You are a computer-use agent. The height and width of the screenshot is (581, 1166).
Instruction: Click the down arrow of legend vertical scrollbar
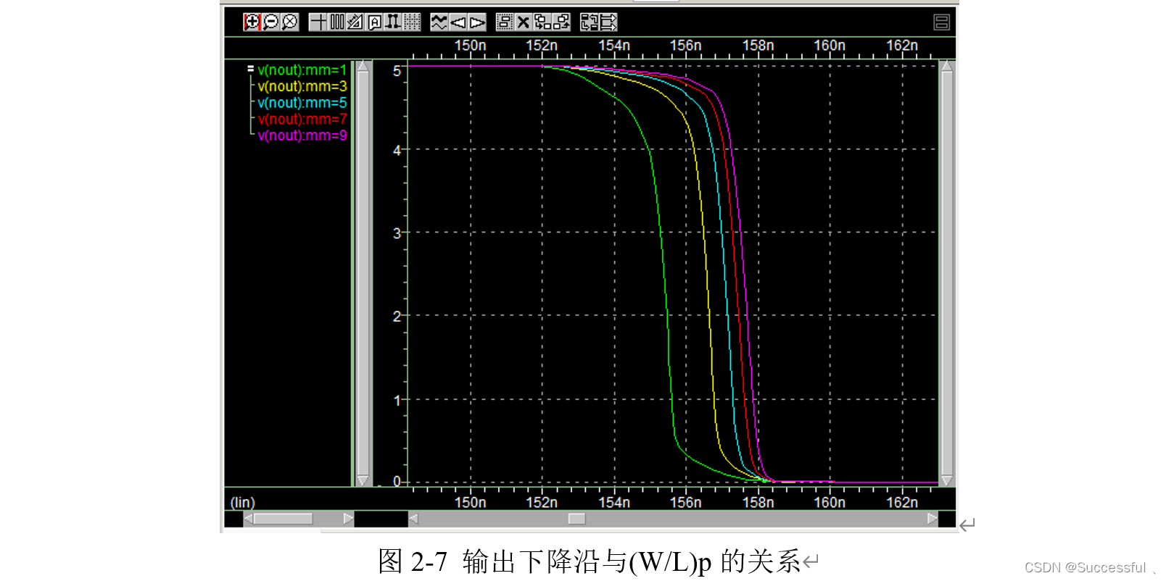tap(363, 480)
